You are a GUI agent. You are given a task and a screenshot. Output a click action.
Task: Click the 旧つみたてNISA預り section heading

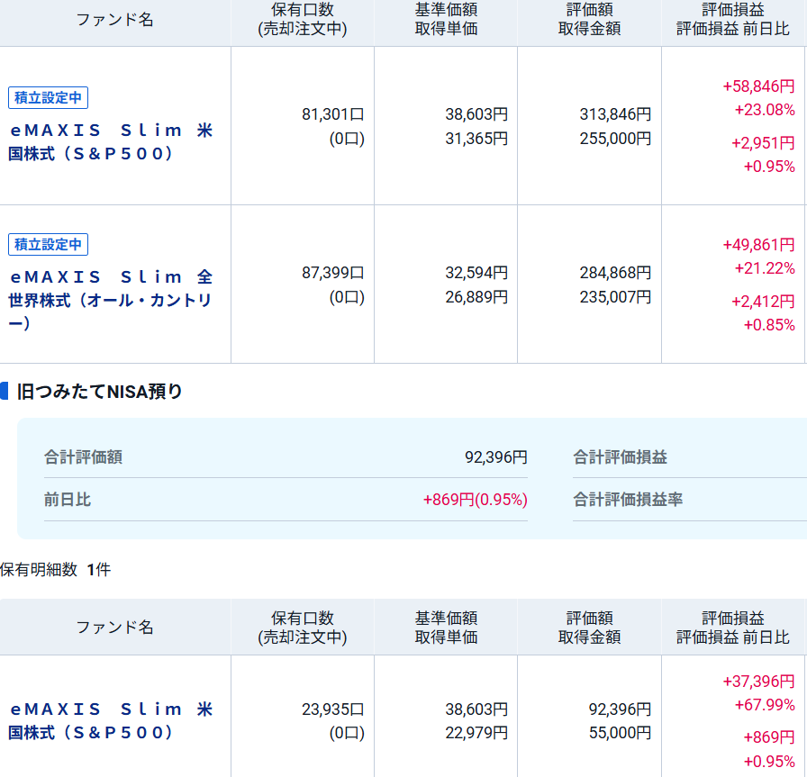click(99, 392)
